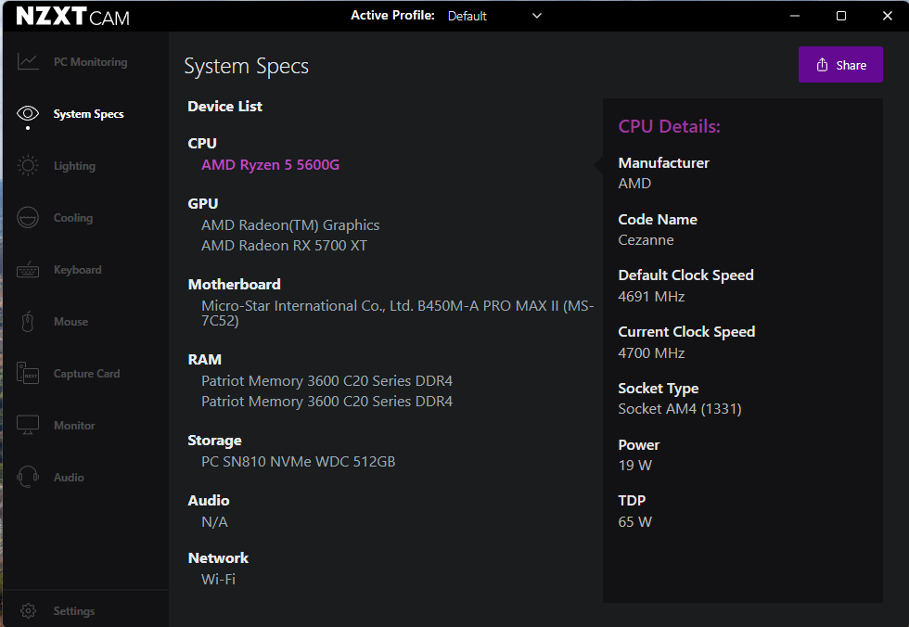This screenshot has width=909, height=627.
Task: Click the Manufacturer AMD value
Action: [x=634, y=184]
